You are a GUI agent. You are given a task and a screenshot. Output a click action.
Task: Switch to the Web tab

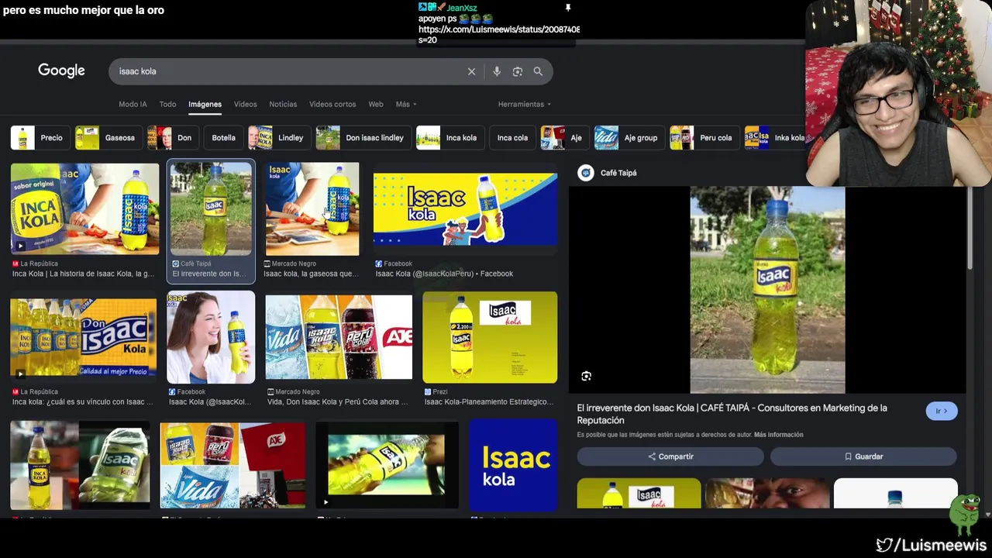click(376, 104)
